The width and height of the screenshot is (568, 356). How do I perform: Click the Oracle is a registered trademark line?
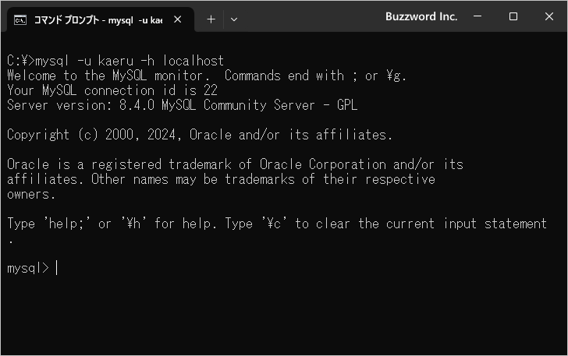[235, 164]
